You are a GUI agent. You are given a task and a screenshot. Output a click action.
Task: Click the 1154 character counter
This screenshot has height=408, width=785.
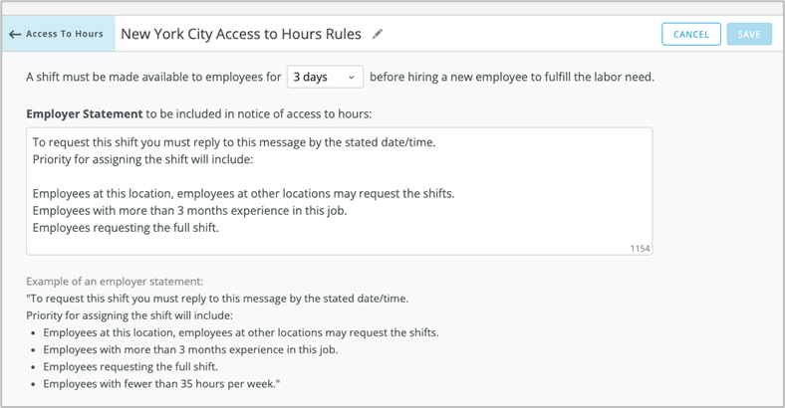click(x=639, y=248)
